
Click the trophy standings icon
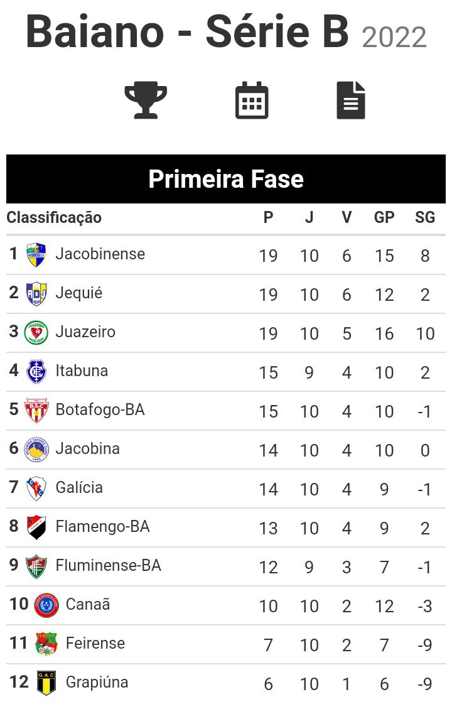click(146, 100)
